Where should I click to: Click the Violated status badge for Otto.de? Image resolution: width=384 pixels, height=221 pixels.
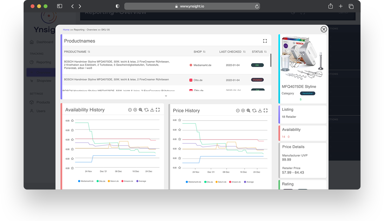click(x=257, y=80)
